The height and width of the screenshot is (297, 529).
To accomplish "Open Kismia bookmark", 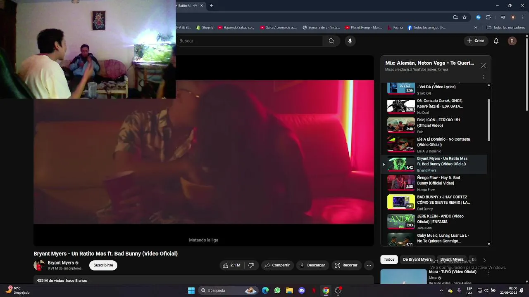I will point(395,28).
